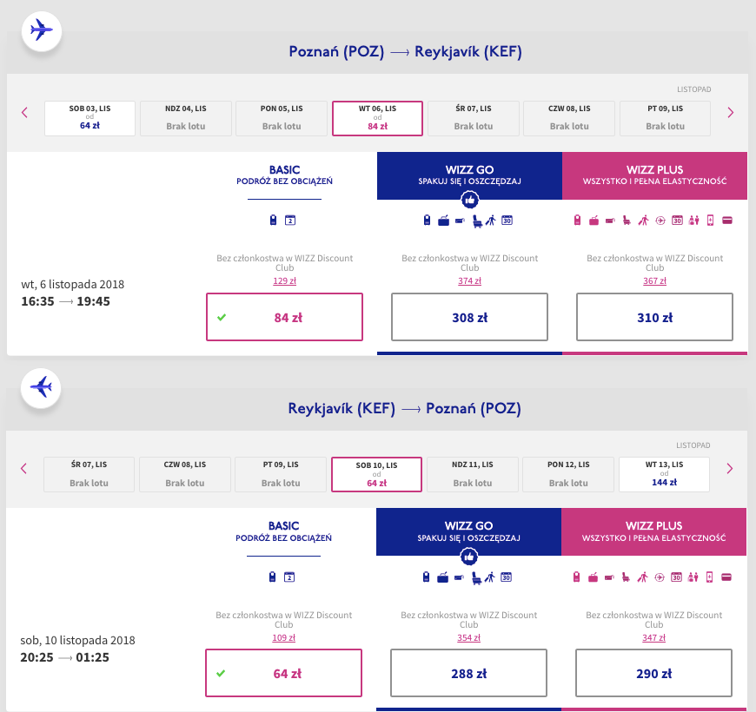The height and width of the screenshot is (712, 756).
Task: Click the thumbs-up icon on return WIZZ GO
Action: click(469, 556)
